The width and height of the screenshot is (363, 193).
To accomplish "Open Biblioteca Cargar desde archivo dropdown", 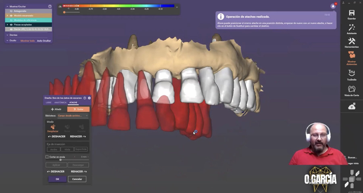I will click(x=73, y=116).
